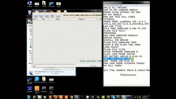Open Firefox from the taskbar
Screen dimensions: 176x99
(56, 97)
